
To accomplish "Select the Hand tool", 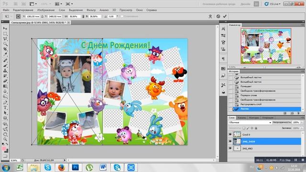I will 5,134.
